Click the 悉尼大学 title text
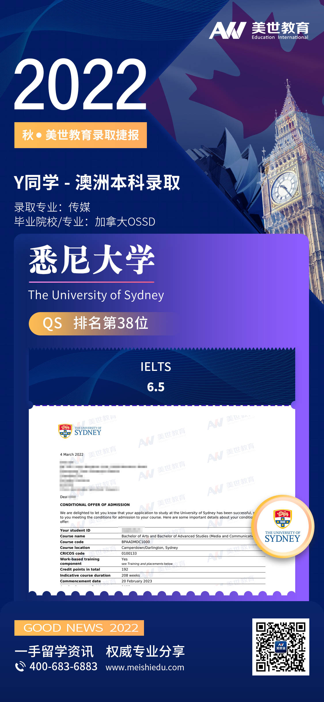This screenshot has height=702, width=324. coord(92,260)
